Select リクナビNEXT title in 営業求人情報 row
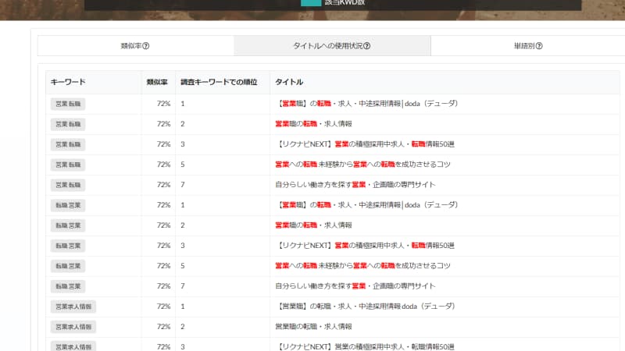This screenshot has height=351, width=625. [x=365, y=347]
